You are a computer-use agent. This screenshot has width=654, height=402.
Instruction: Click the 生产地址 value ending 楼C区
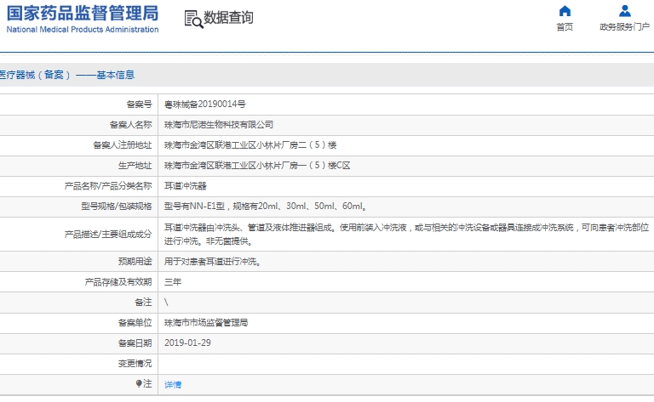pos(257,165)
